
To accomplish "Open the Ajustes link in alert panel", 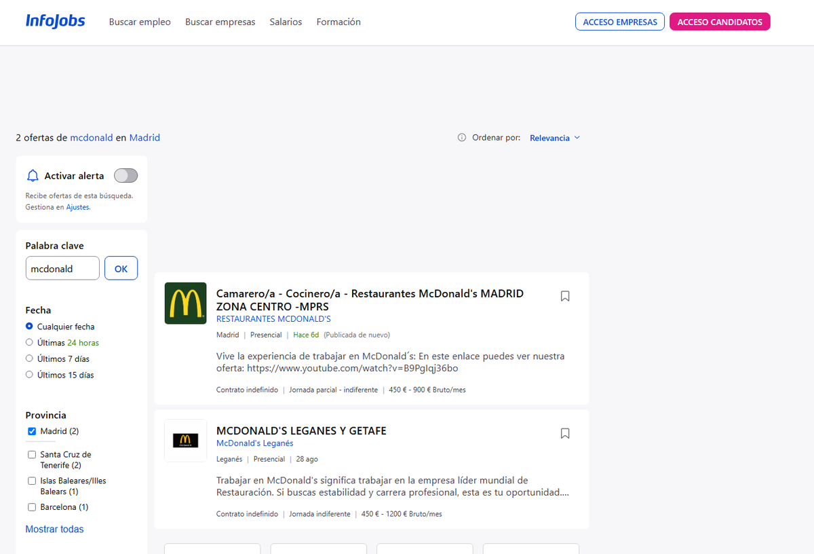I will (77, 207).
